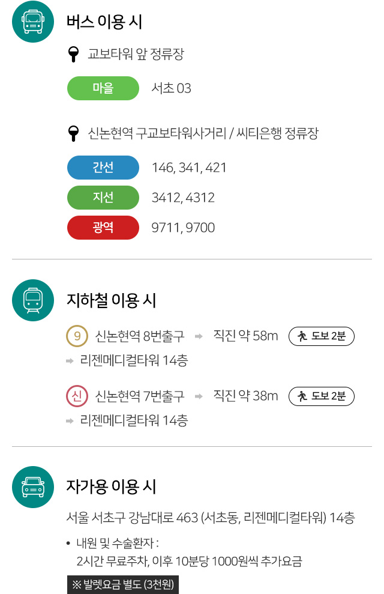Click the 신논현역 7번출구 text
The width and height of the screenshot is (384, 594).
tap(140, 396)
